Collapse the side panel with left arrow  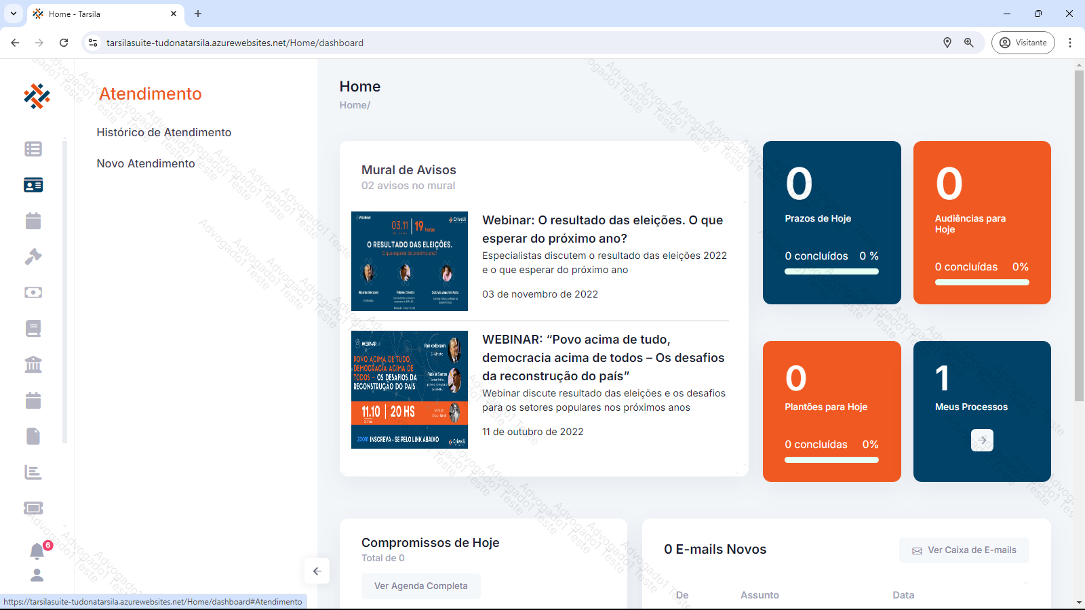317,571
